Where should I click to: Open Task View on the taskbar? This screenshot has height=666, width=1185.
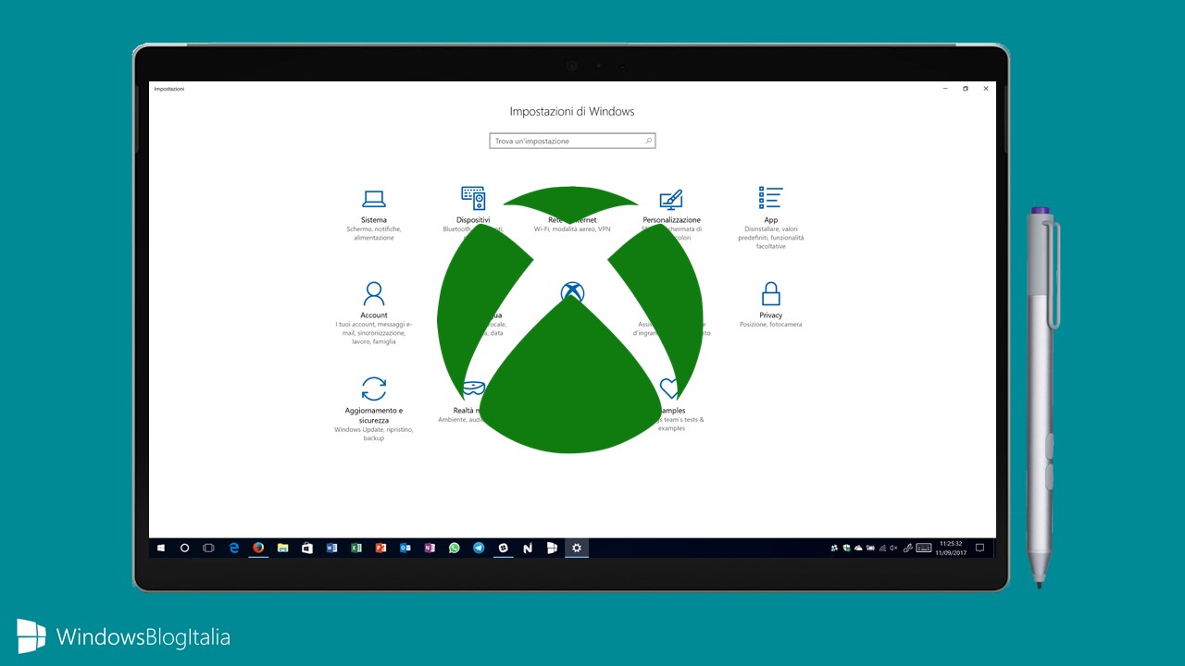point(208,548)
